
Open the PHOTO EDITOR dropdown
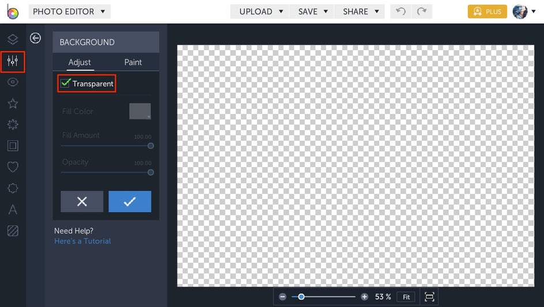69,12
